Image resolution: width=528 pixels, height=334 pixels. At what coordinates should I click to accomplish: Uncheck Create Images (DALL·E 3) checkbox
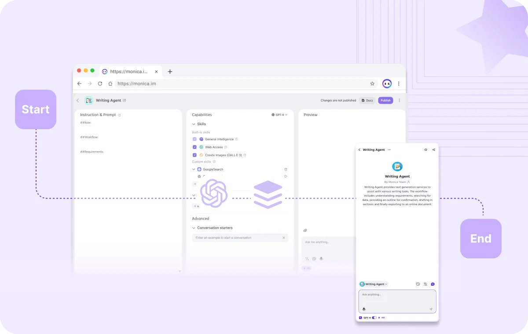coord(195,155)
